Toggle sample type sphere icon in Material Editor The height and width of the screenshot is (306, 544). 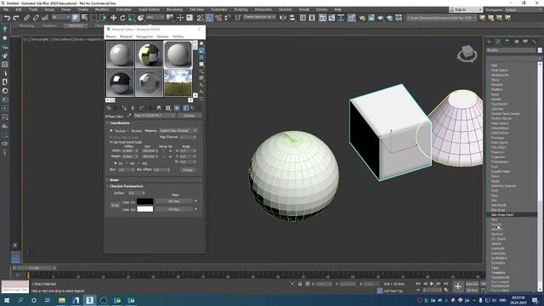click(x=201, y=43)
